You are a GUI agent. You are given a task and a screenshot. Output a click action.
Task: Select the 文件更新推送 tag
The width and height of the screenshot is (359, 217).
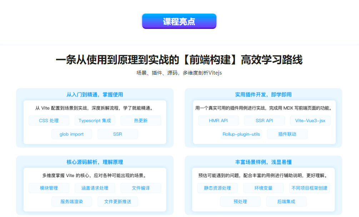pyautogui.click(x=118, y=202)
